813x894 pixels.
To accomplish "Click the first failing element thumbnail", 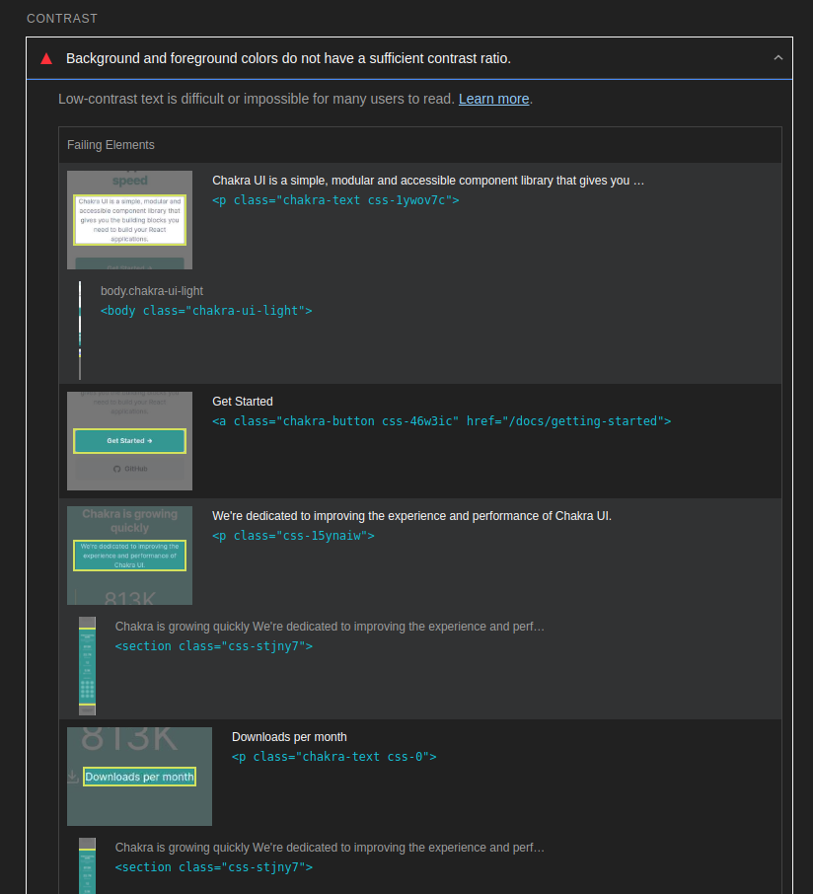I will tap(129, 219).
